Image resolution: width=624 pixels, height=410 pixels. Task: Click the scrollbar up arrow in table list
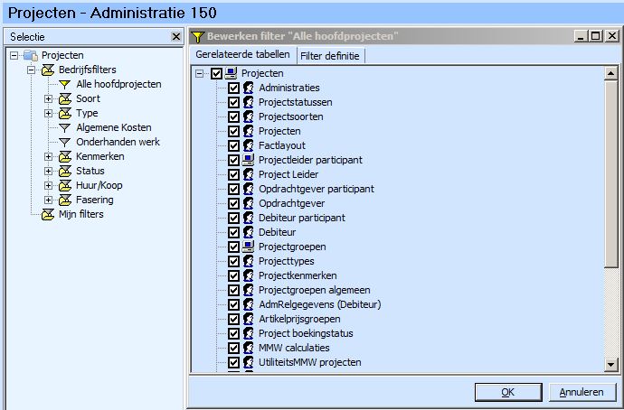pyautogui.click(x=610, y=73)
